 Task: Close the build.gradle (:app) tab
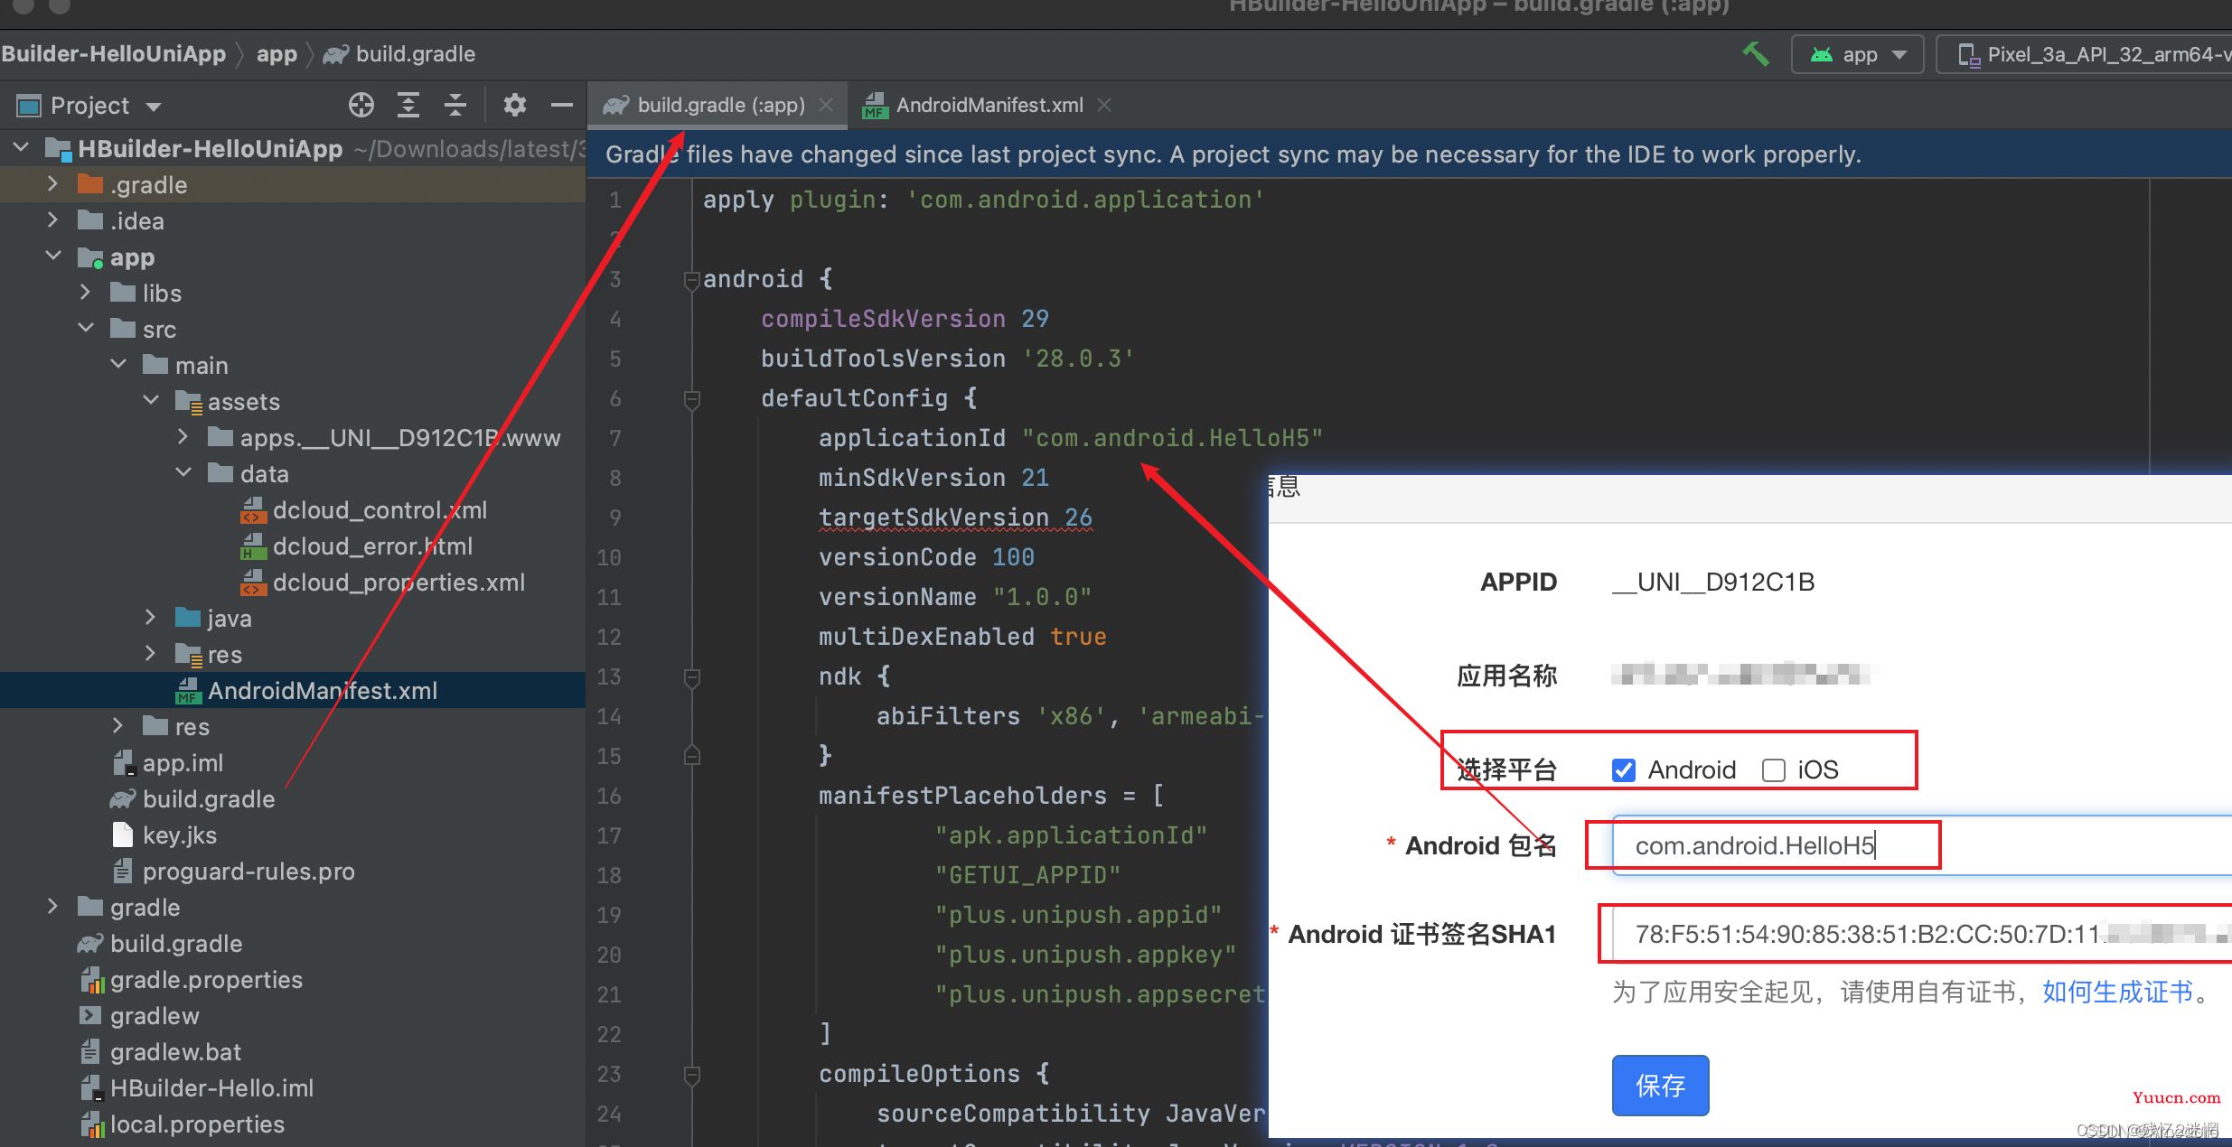826,105
